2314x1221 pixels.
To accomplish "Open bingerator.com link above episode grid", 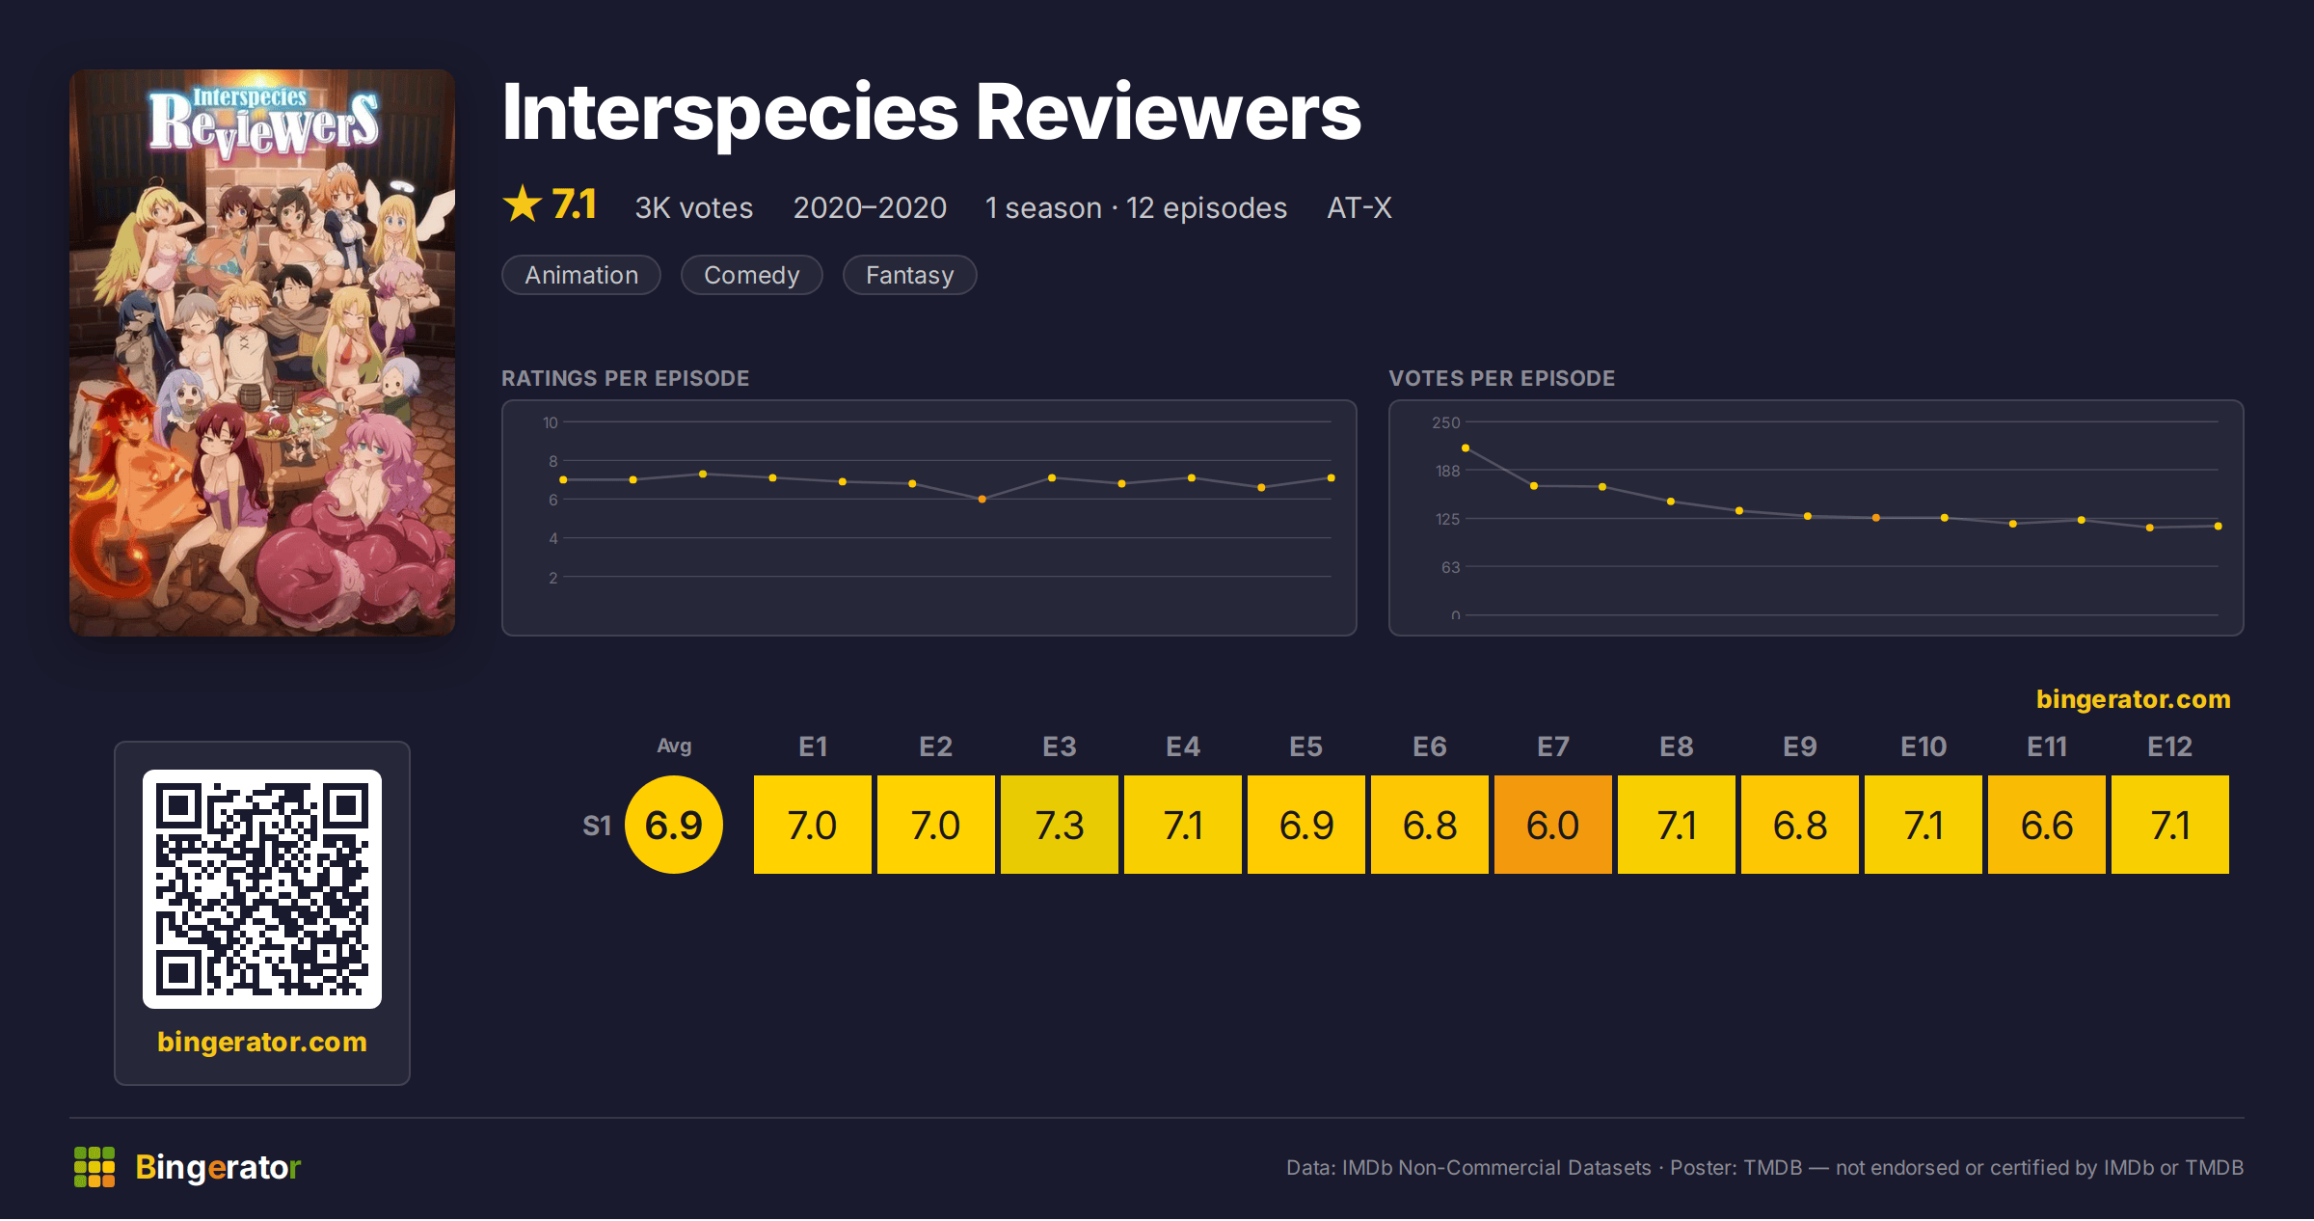I will pos(2134,699).
